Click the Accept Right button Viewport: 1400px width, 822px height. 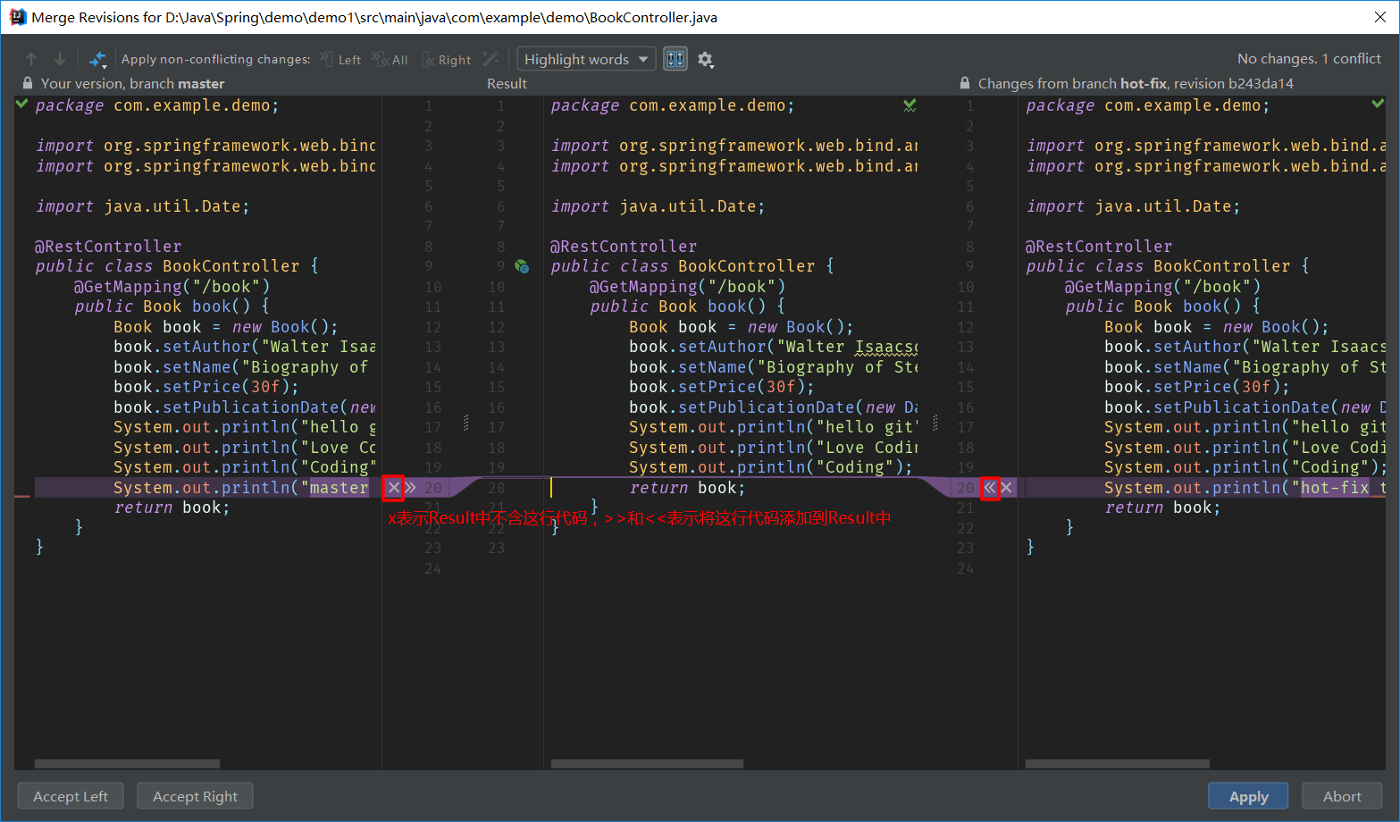click(x=195, y=796)
